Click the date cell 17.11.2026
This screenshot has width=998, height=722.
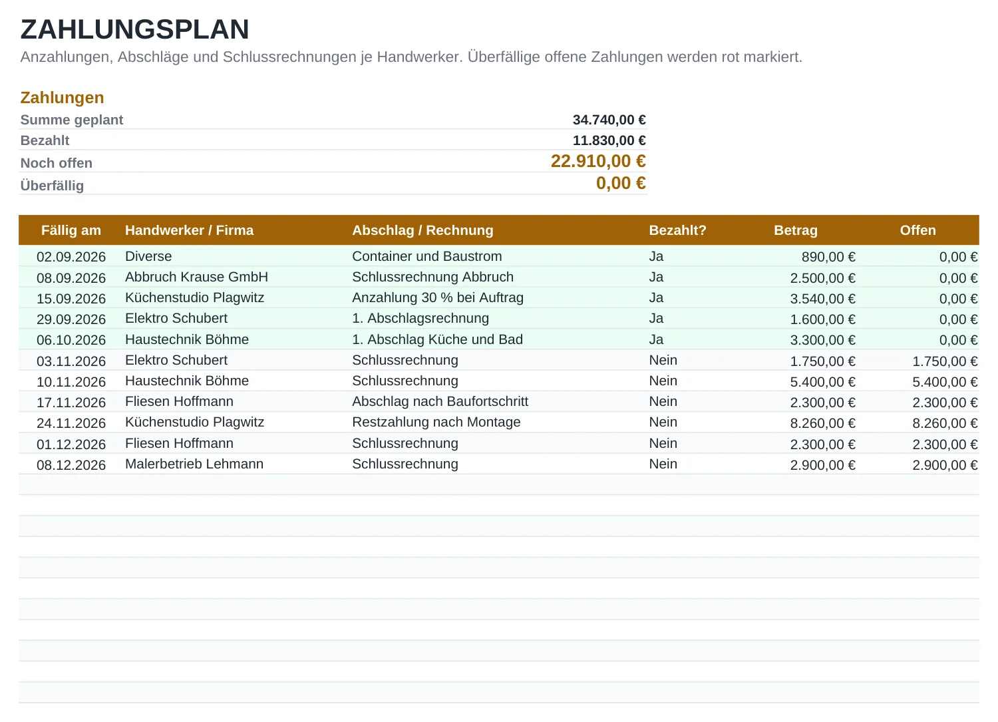pos(71,403)
